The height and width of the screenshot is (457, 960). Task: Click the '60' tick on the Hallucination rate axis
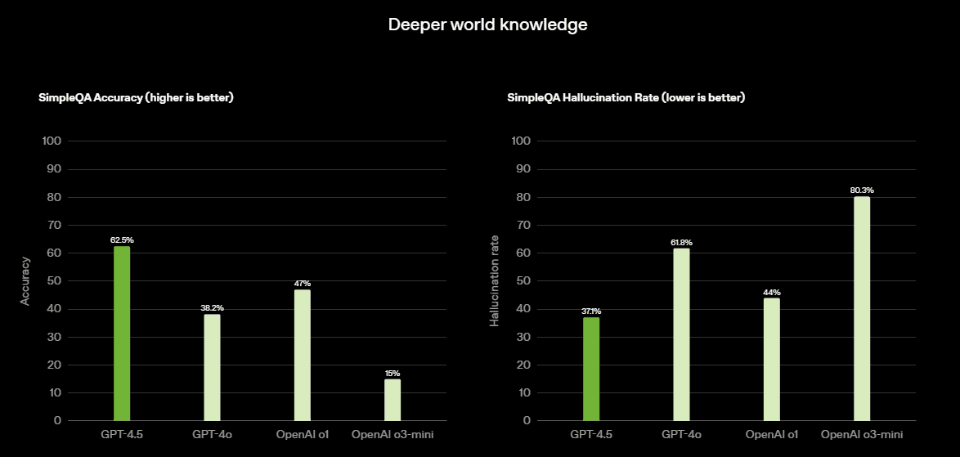[524, 253]
